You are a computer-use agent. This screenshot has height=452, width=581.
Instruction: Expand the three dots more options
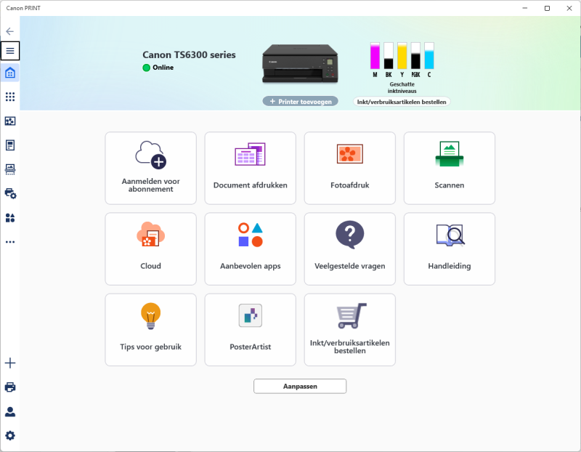10,241
